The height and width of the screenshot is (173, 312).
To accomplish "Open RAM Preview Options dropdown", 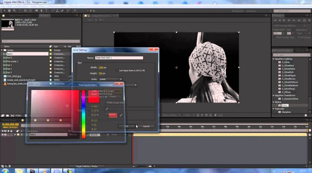I will pos(289,26).
